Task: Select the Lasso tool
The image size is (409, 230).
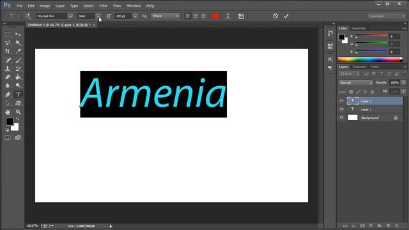Action: 8,43
